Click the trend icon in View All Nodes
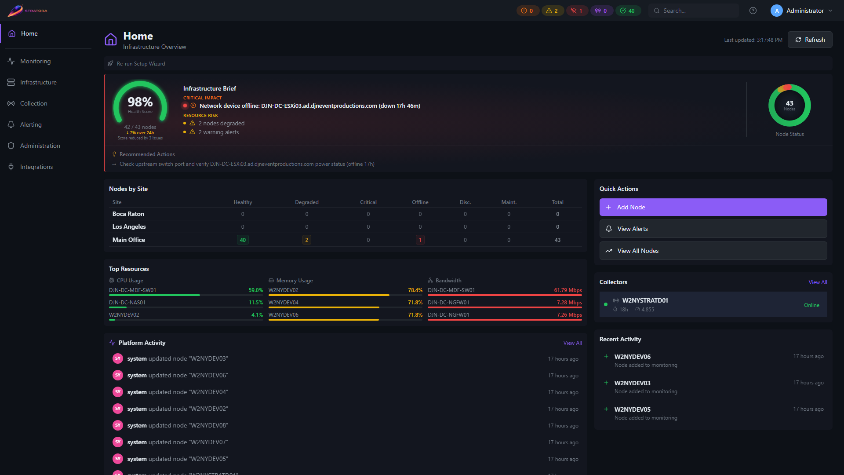This screenshot has height=475, width=844. (609, 251)
